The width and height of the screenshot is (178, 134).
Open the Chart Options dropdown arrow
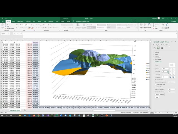pos(161,45)
